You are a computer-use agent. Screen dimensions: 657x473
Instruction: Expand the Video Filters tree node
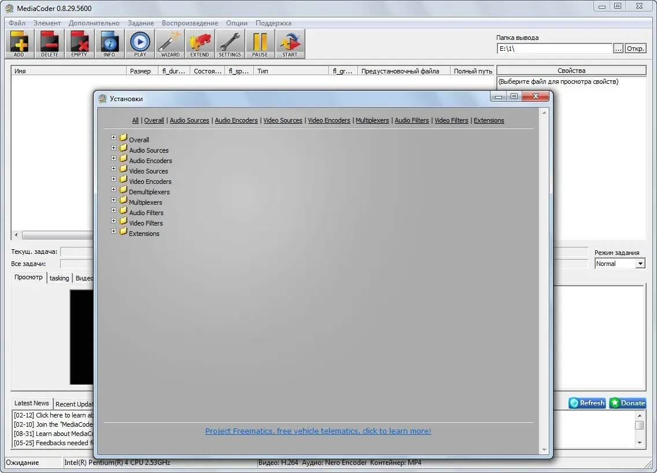click(113, 221)
